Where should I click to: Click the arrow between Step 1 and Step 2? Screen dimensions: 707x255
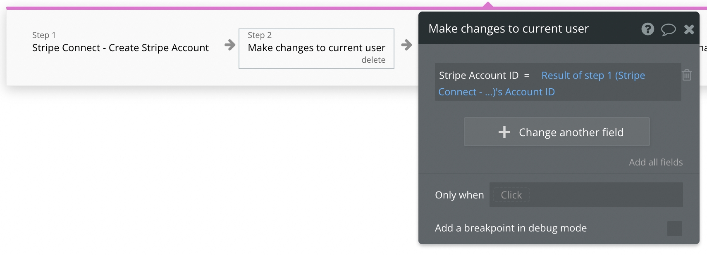[x=230, y=45]
